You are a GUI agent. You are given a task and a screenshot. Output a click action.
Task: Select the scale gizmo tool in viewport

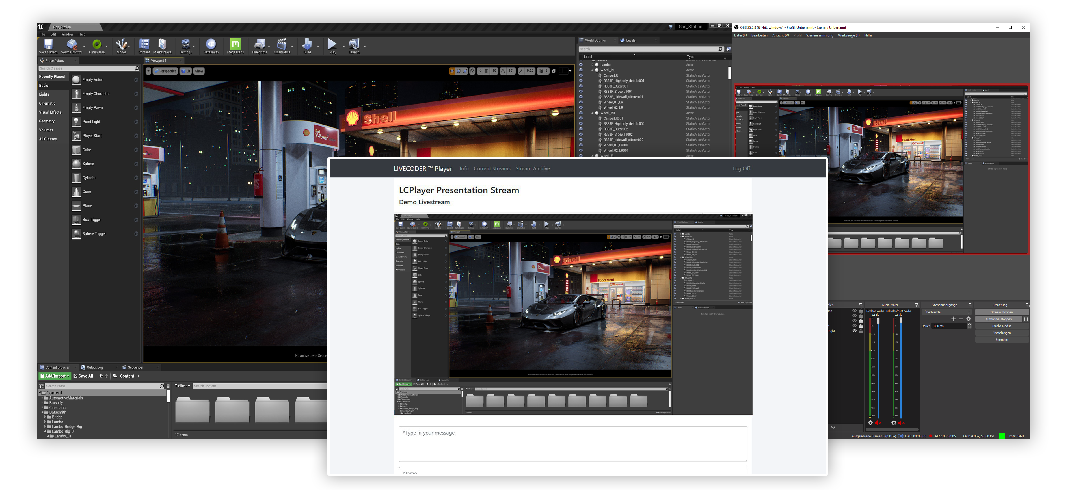coord(465,71)
